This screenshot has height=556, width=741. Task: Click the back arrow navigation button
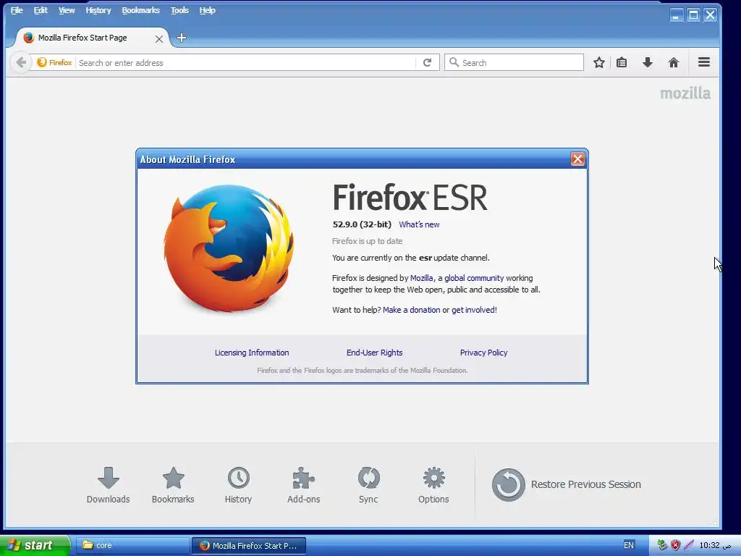click(x=20, y=62)
